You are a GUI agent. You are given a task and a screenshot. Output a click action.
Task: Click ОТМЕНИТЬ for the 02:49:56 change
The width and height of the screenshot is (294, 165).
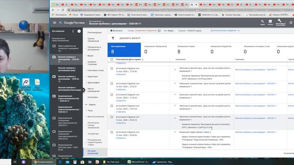click(x=121, y=138)
